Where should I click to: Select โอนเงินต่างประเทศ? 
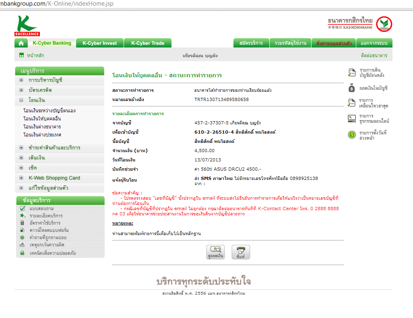point(42,134)
